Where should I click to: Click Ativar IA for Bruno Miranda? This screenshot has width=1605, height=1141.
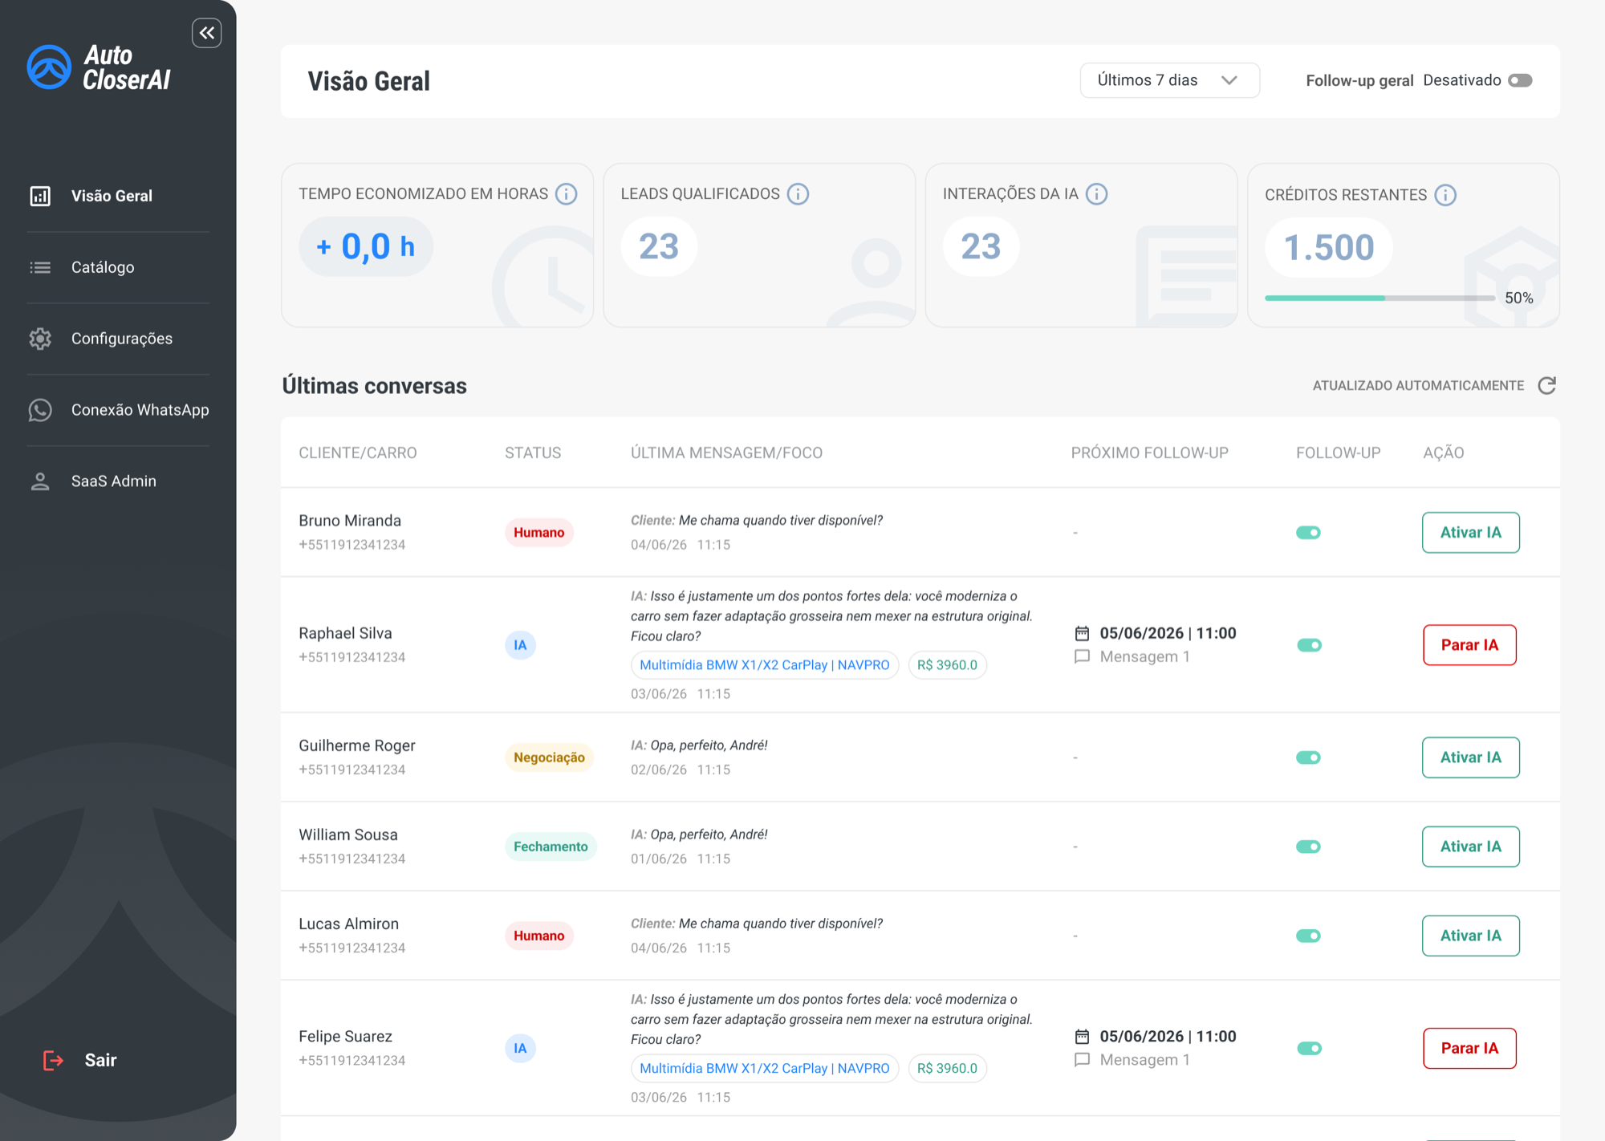pos(1470,533)
